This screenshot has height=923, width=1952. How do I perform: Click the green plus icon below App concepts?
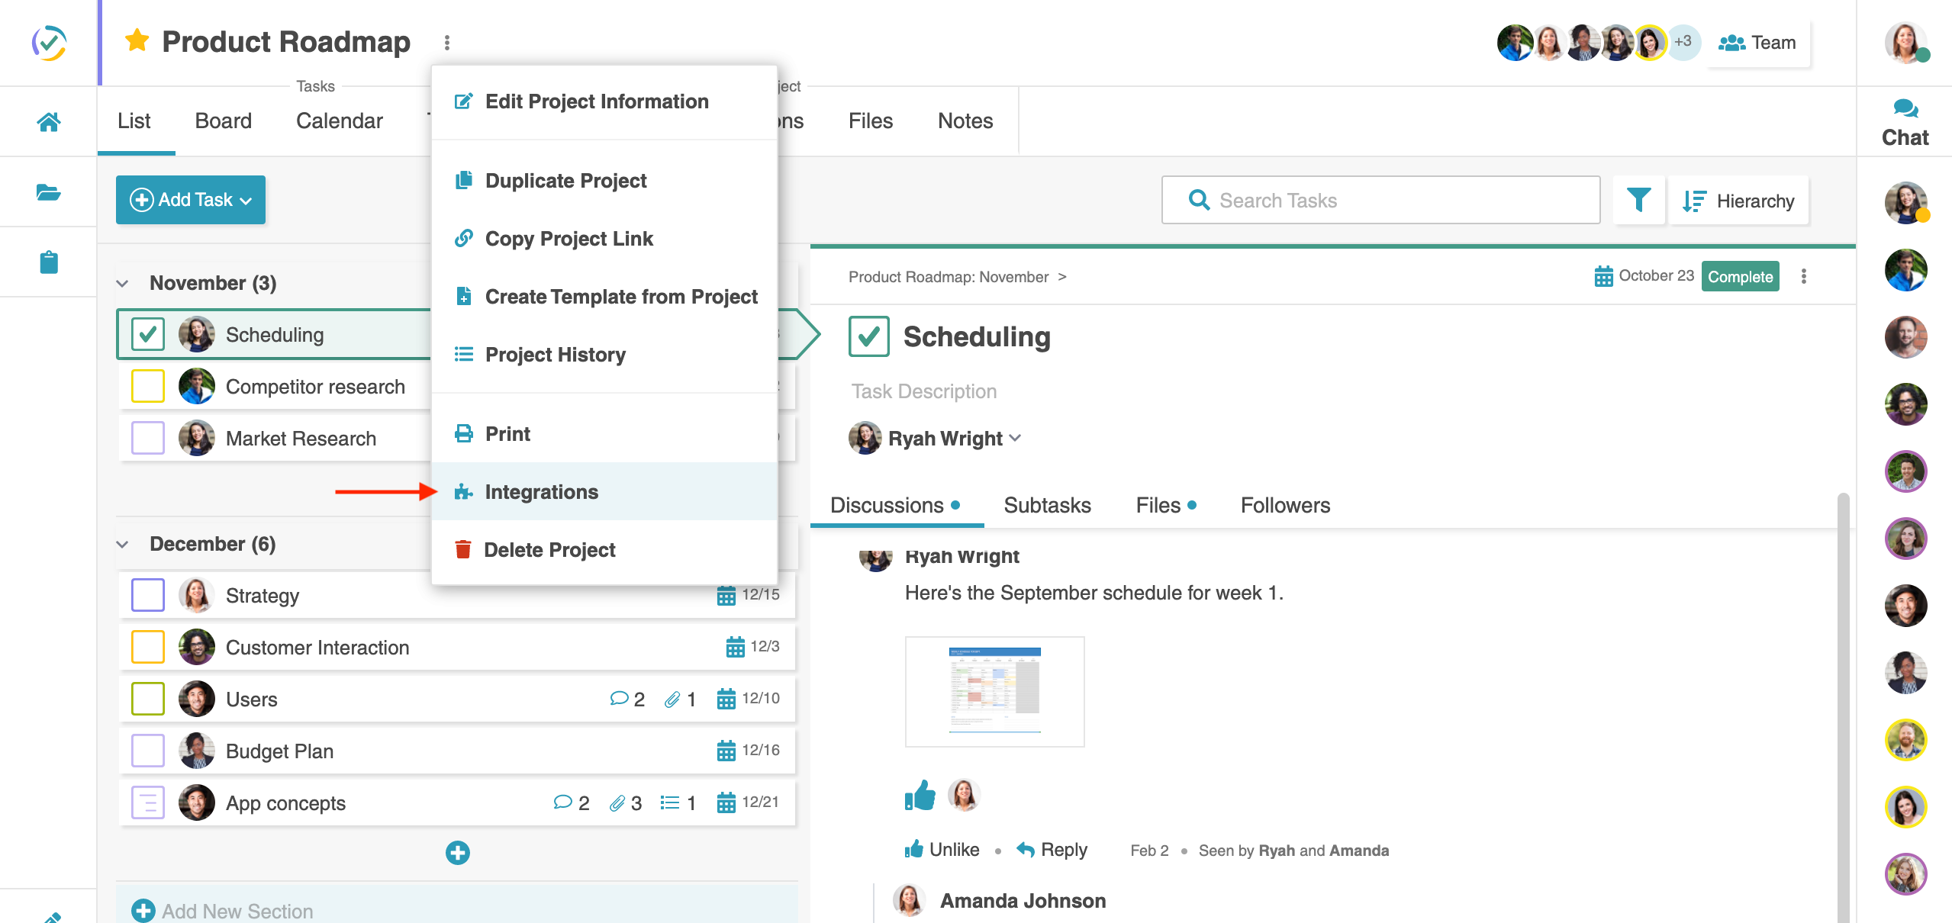(457, 853)
